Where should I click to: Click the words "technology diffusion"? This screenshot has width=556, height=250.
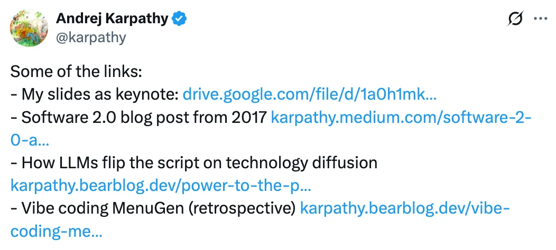301,163
